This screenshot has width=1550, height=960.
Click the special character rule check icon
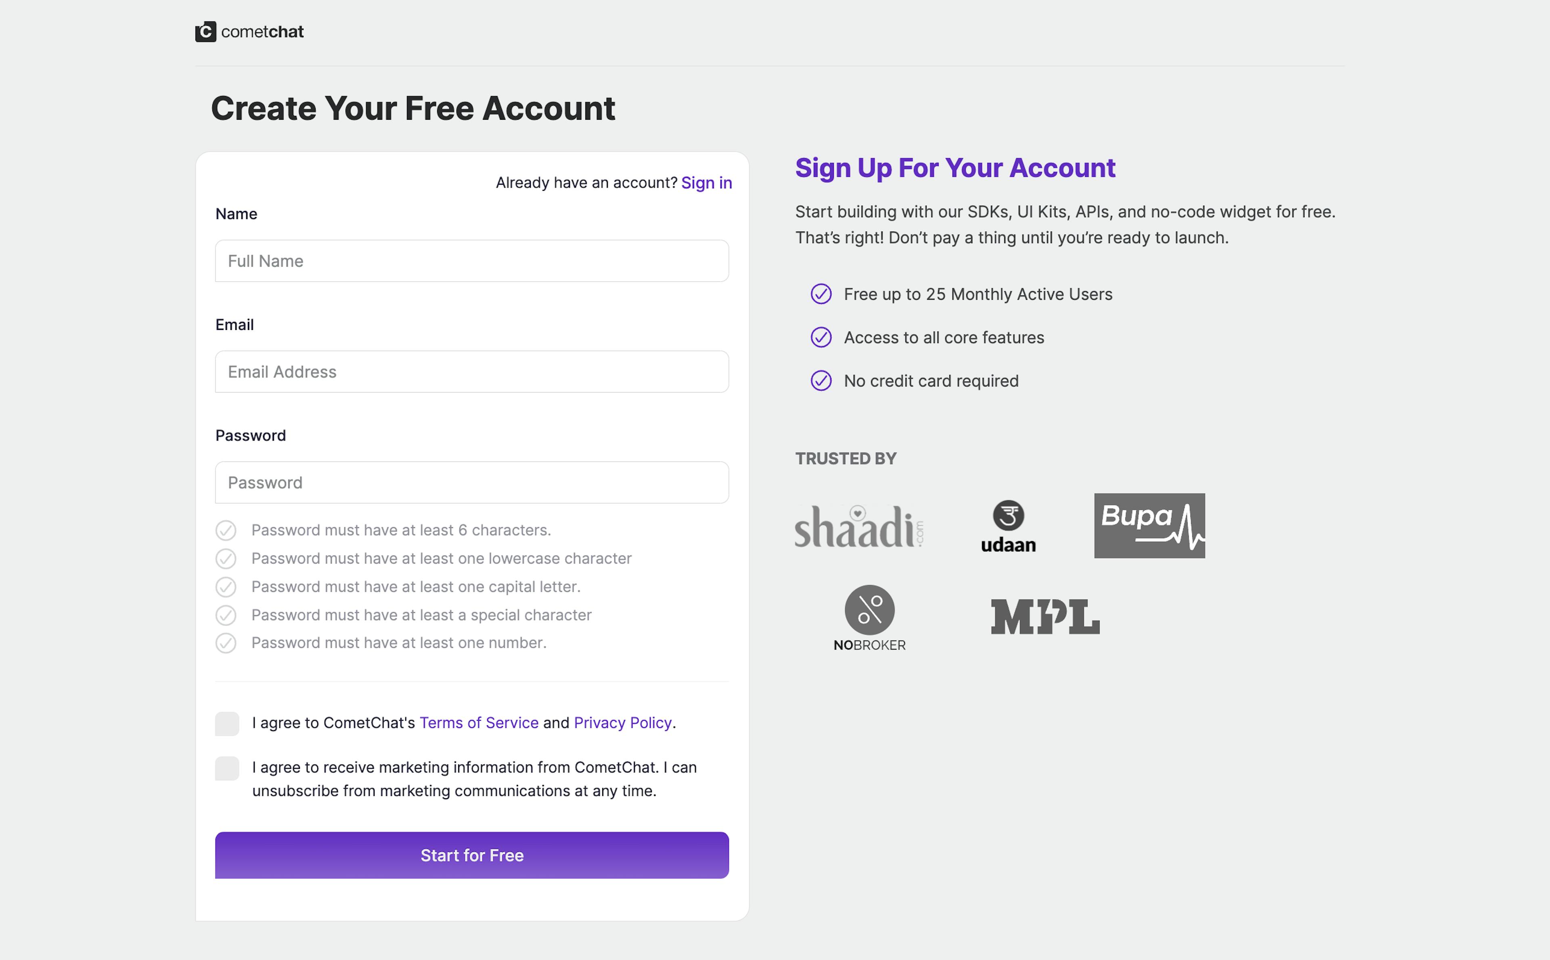point(226,615)
